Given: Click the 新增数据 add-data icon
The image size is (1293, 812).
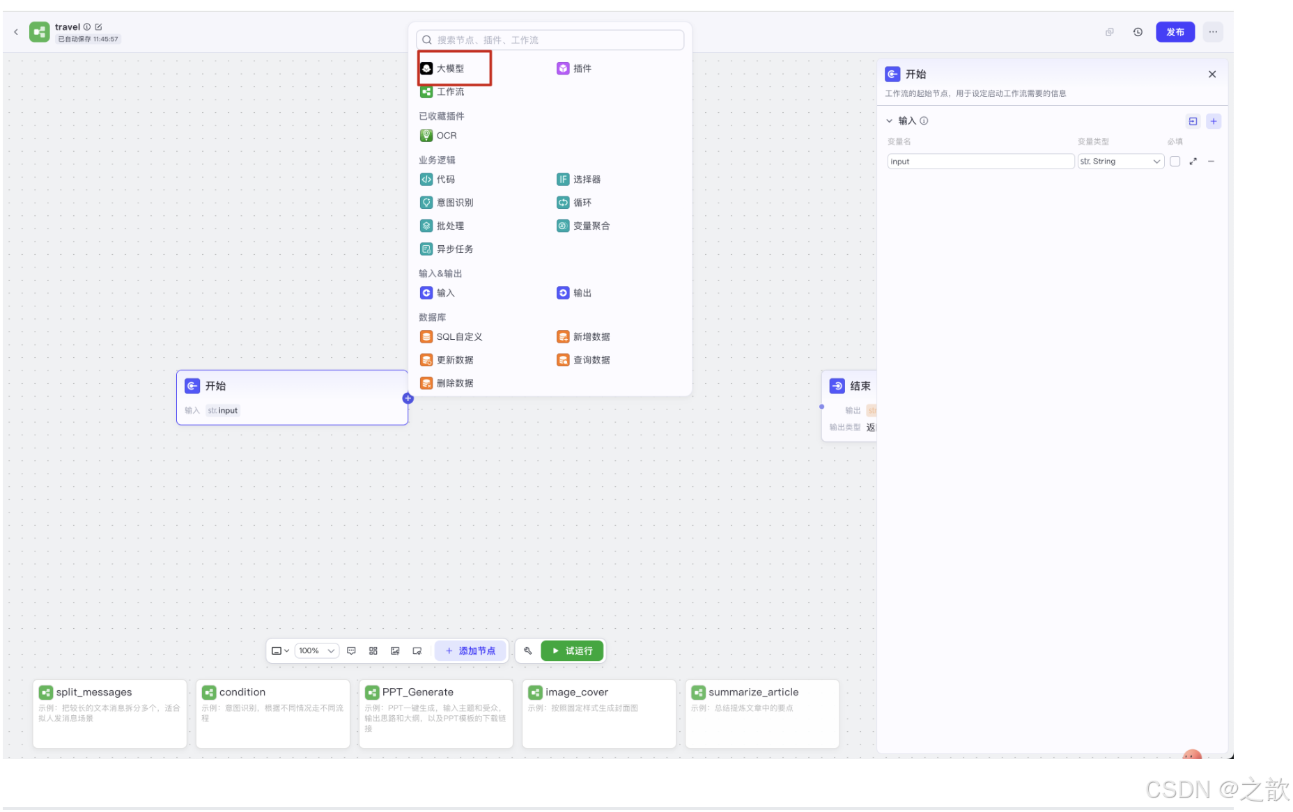Looking at the screenshot, I should tap(563, 337).
